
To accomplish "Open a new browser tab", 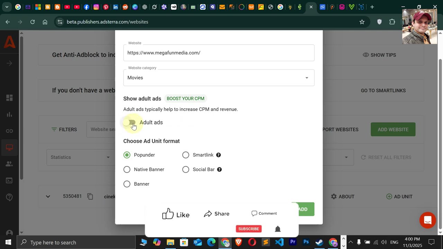I will click(x=372, y=7).
